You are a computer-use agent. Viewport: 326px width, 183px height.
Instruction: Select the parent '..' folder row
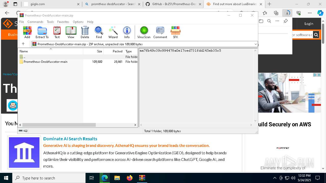(x=78, y=57)
